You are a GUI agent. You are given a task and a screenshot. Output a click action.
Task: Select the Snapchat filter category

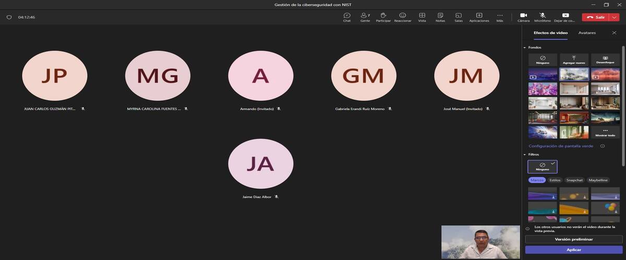point(574,180)
